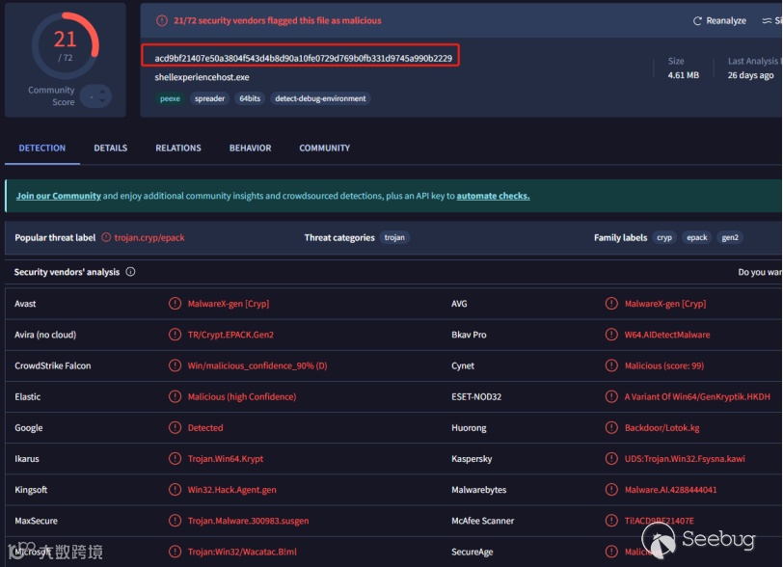Click the alert icon in Kaspersky row

click(611, 458)
